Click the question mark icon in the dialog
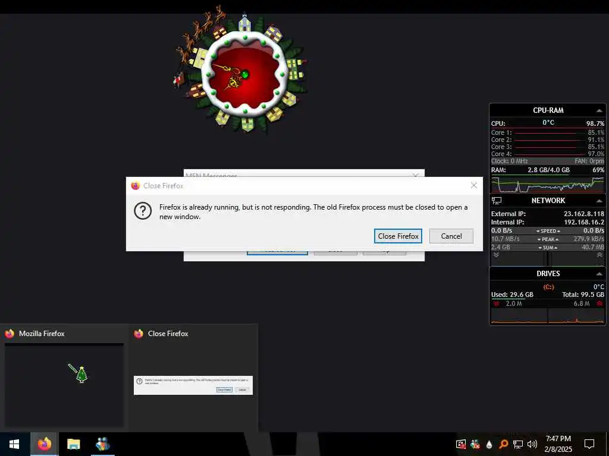 [143, 211]
